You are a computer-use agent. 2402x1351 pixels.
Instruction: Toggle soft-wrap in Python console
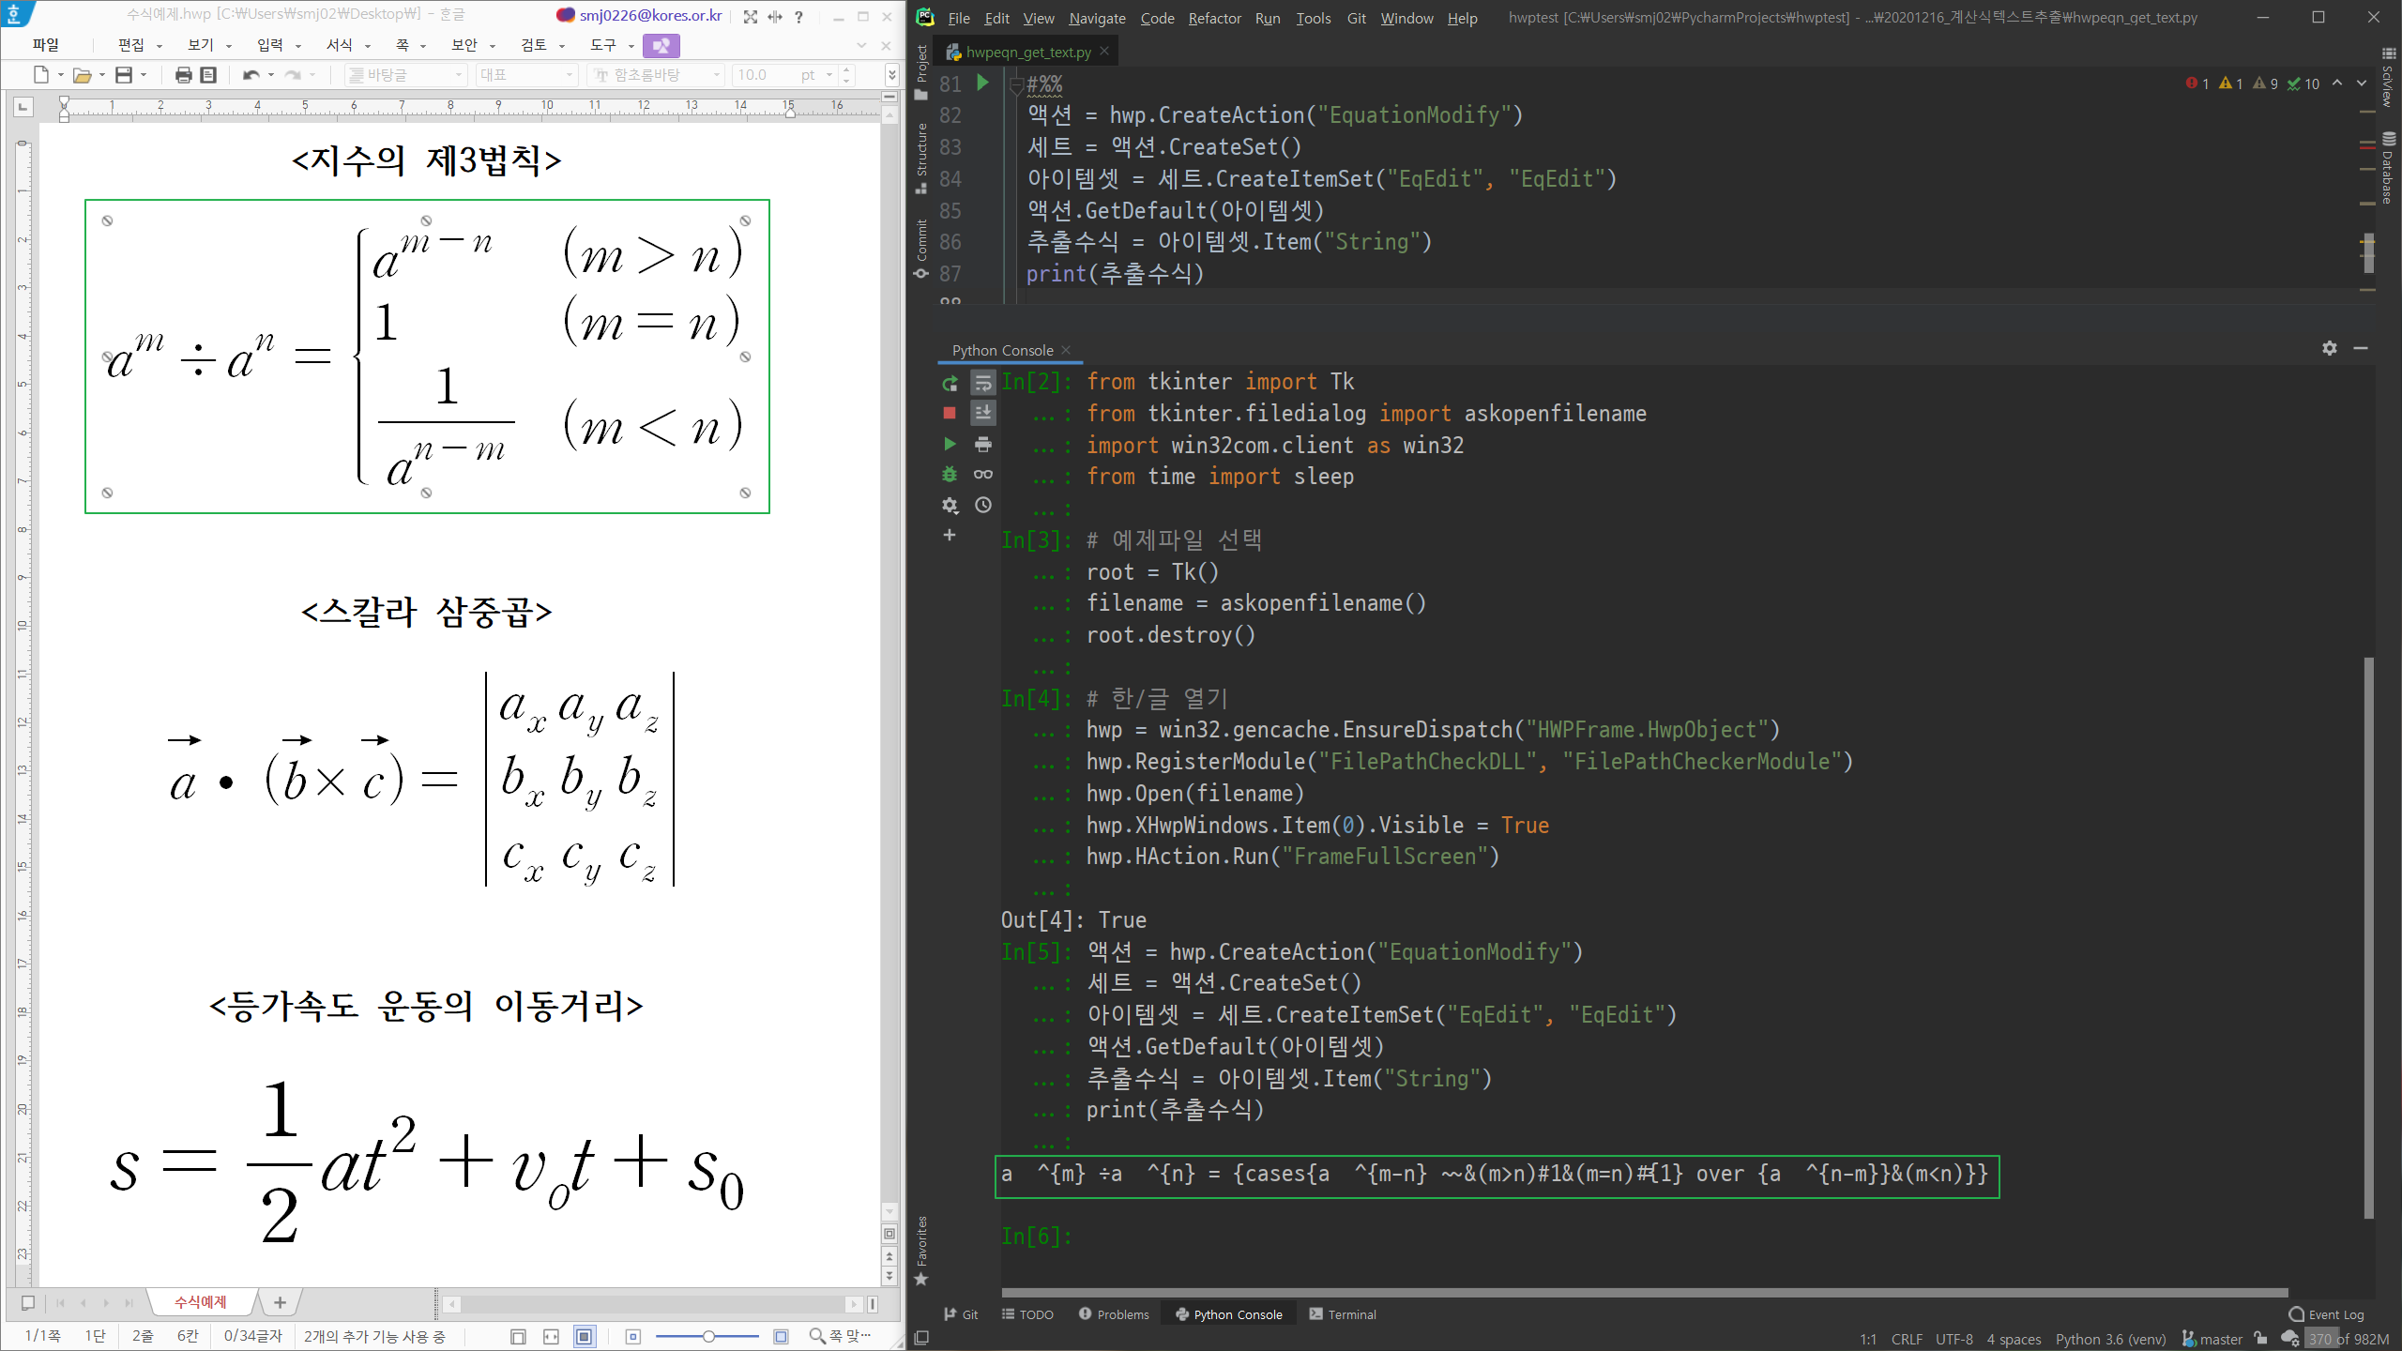tap(982, 383)
